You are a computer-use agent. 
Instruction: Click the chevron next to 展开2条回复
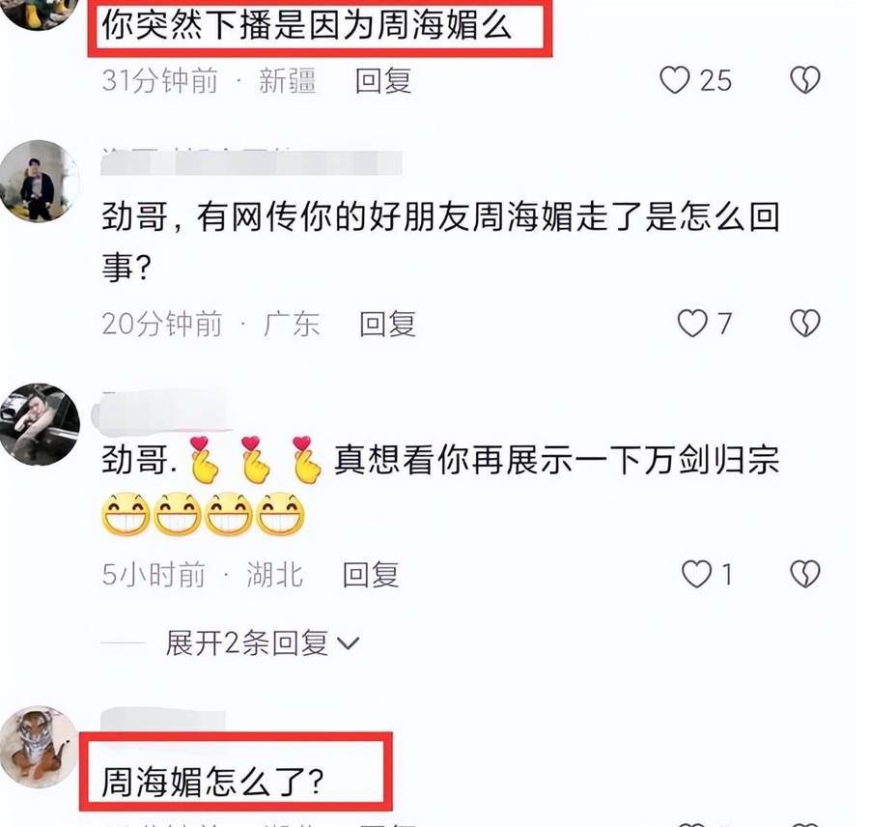(348, 644)
